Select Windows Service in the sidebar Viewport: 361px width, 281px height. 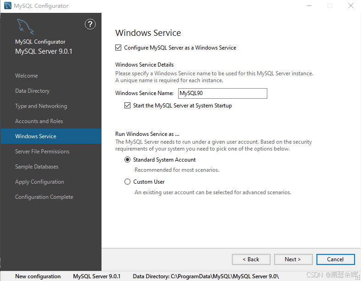coord(36,136)
